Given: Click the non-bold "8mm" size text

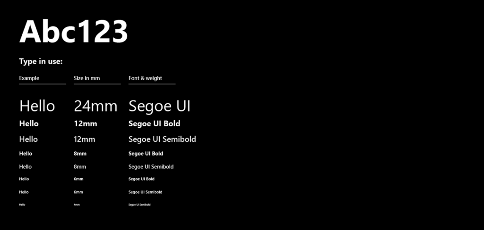Looking at the screenshot, I should 80,167.
